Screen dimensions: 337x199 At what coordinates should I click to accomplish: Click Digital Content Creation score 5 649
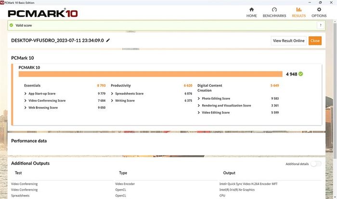tap(274, 85)
